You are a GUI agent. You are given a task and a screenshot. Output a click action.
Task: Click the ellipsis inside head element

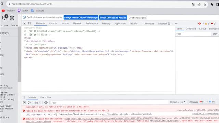[x=73, y=48]
